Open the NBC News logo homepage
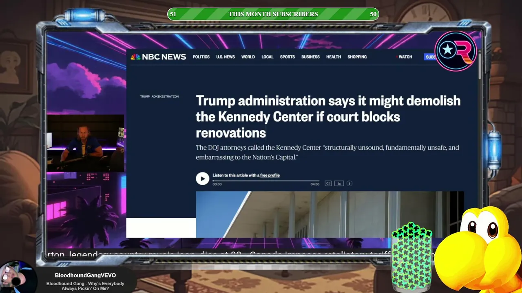Image resolution: width=522 pixels, height=293 pixels. [158, 57]
